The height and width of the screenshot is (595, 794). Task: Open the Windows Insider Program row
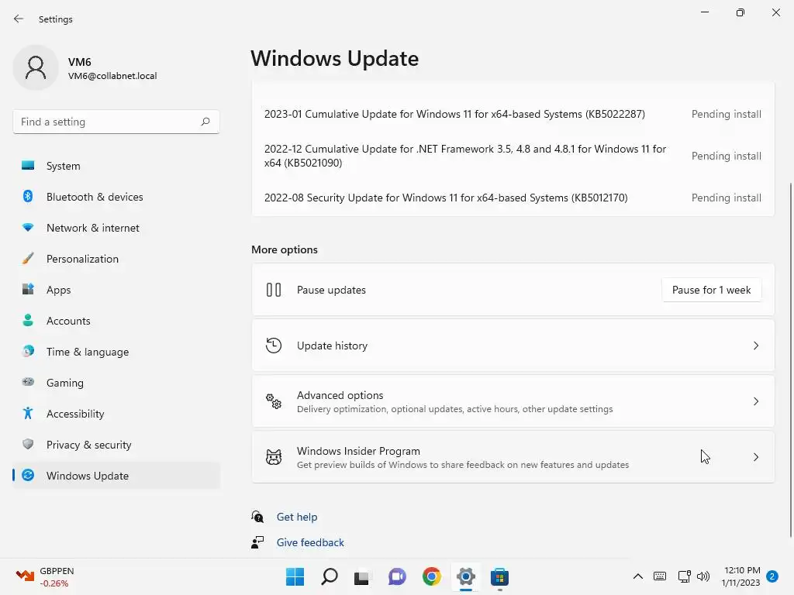click(x=513, y=457)
